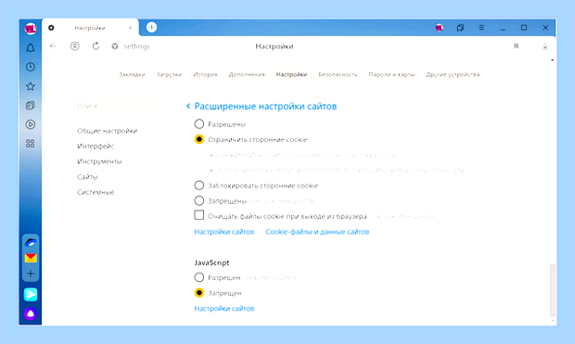Click the gear icon on the settings tab
The height and width of the screenshot is (344, 575).
click(51, 28)
